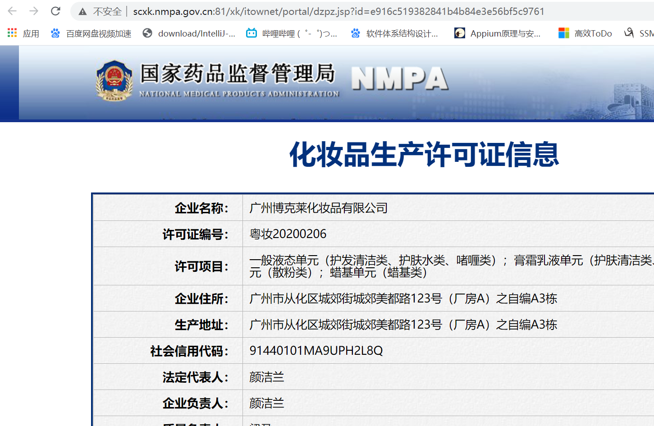Click 法定代表人 value 颜洁兰

pyautogui.click(x=267, y=377)
